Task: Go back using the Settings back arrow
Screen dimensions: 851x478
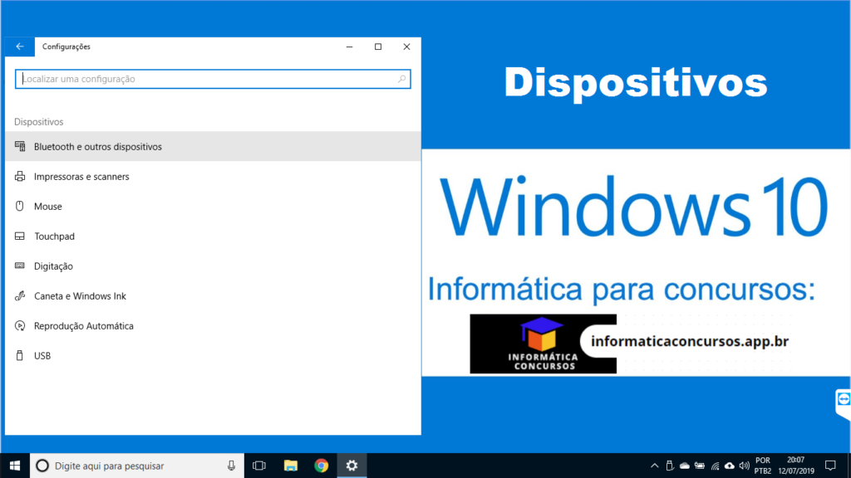Action: coord(20,46)
